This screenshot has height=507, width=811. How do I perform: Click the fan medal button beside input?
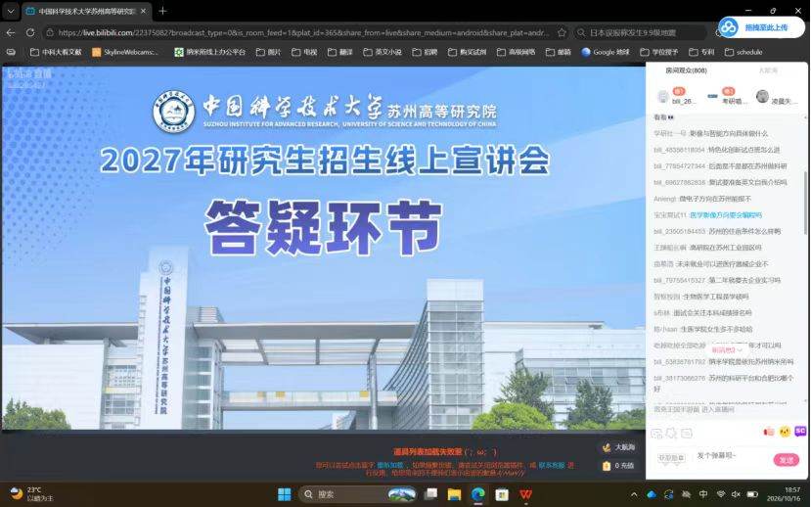coord(671,458)
